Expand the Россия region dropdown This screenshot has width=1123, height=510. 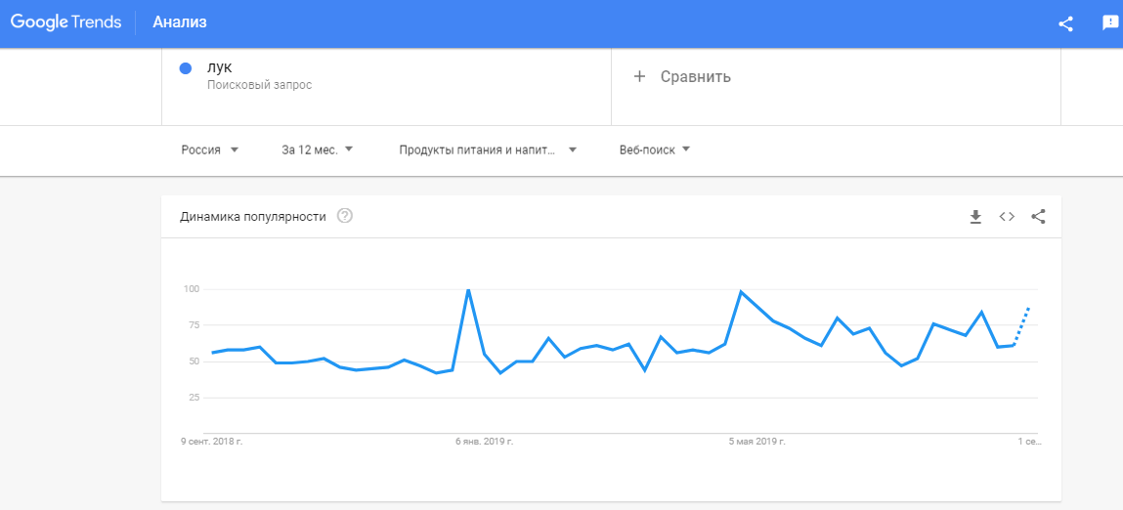[210, 149]
